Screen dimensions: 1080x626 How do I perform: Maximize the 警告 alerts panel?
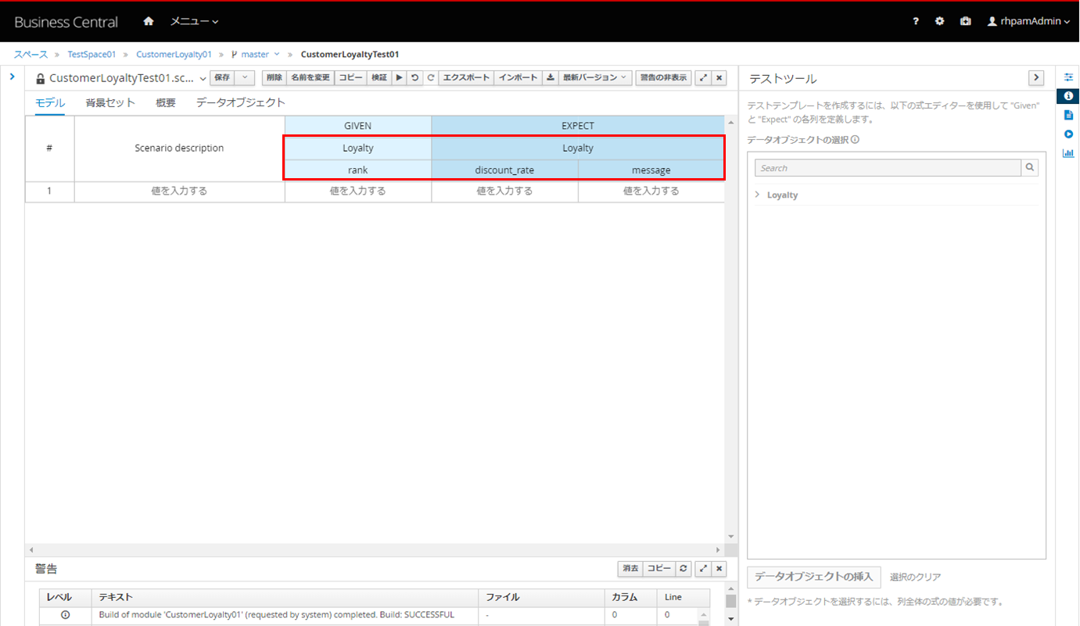tap(704, 568)
